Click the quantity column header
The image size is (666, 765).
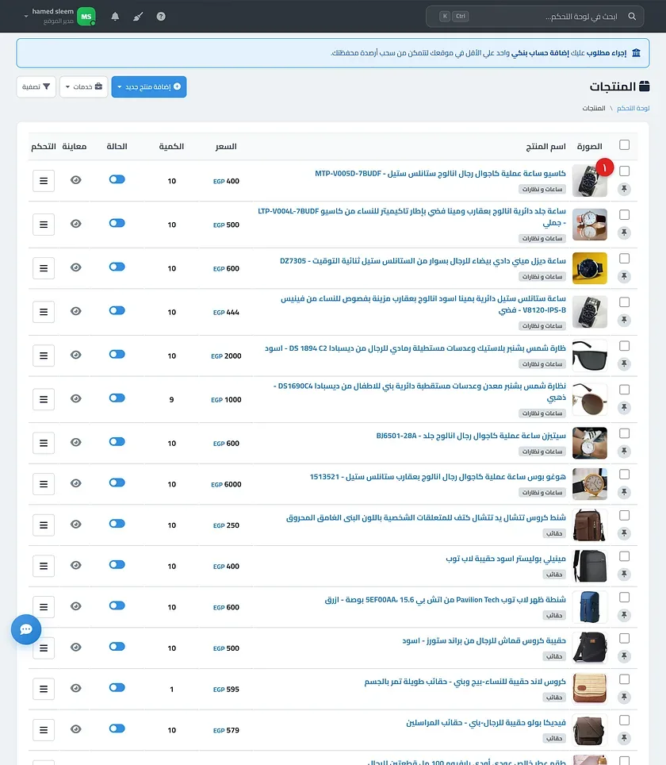point(171,146)
